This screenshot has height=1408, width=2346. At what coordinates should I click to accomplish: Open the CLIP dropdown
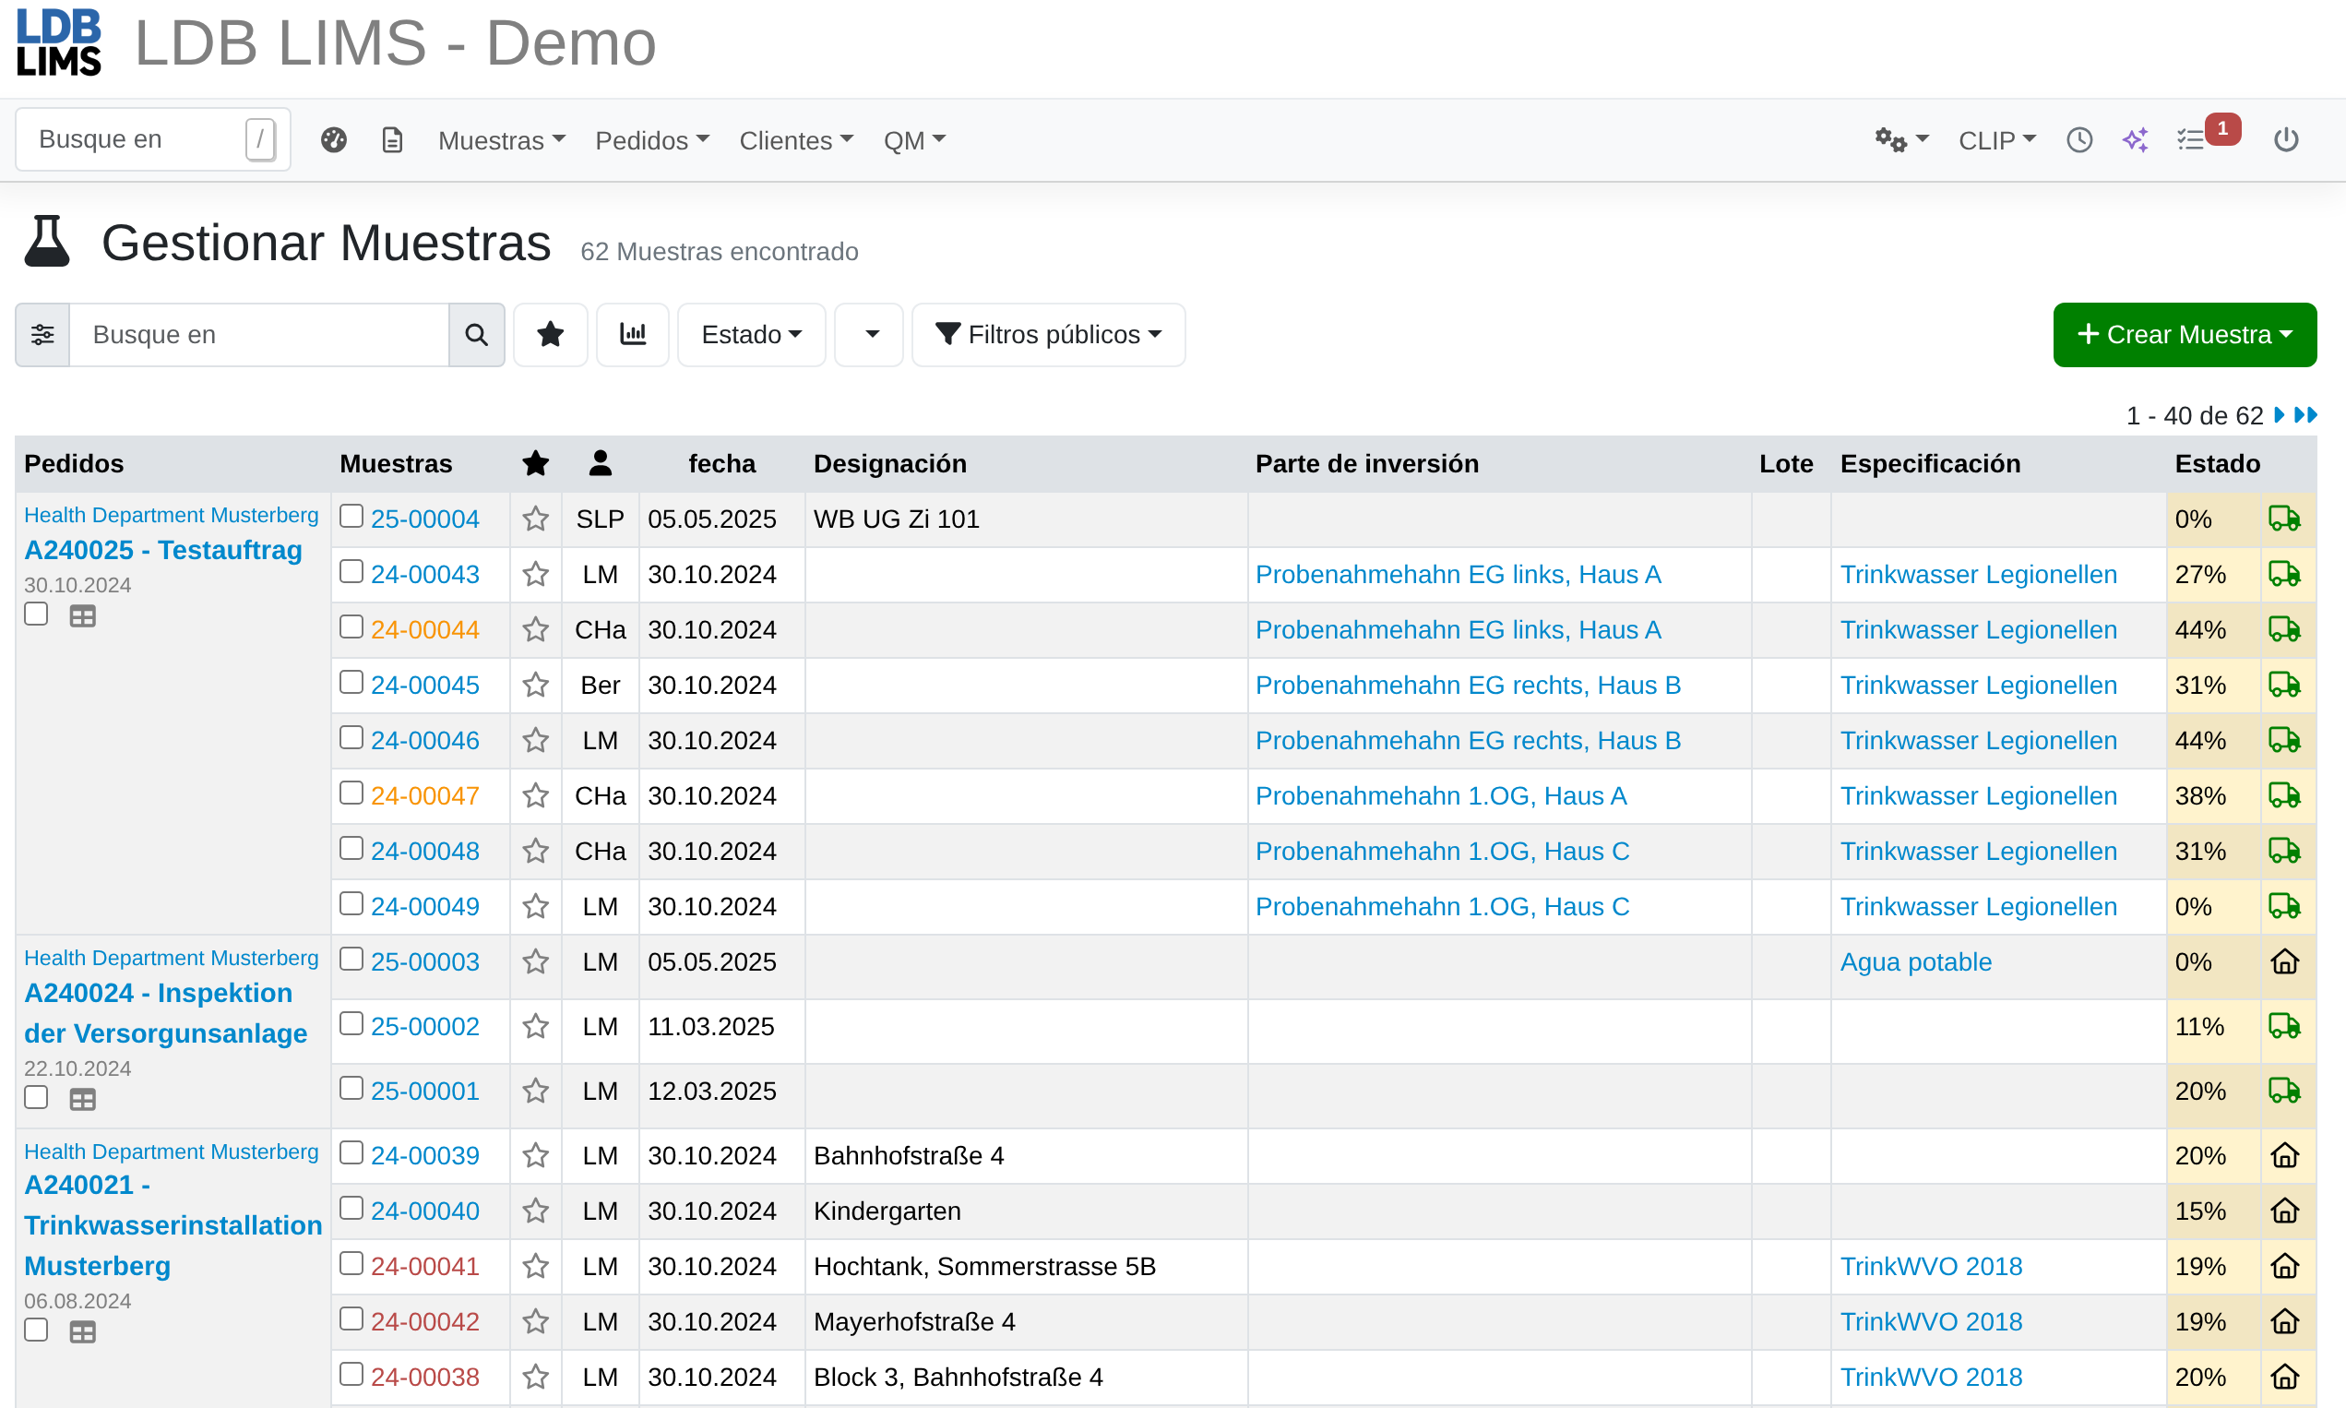tap(1998, 140)
